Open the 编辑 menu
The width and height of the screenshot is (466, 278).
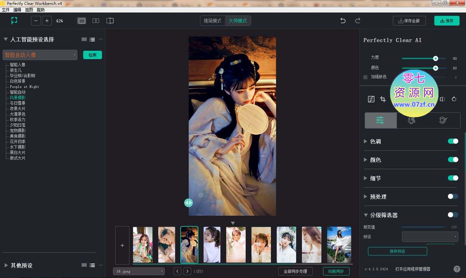[x=17, y=10]
